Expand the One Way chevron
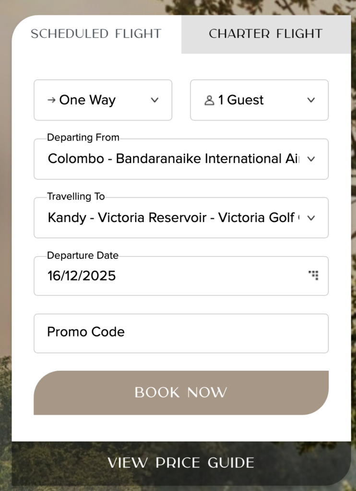Viewport: 356px width, 491px height. (x=154, y=100)
